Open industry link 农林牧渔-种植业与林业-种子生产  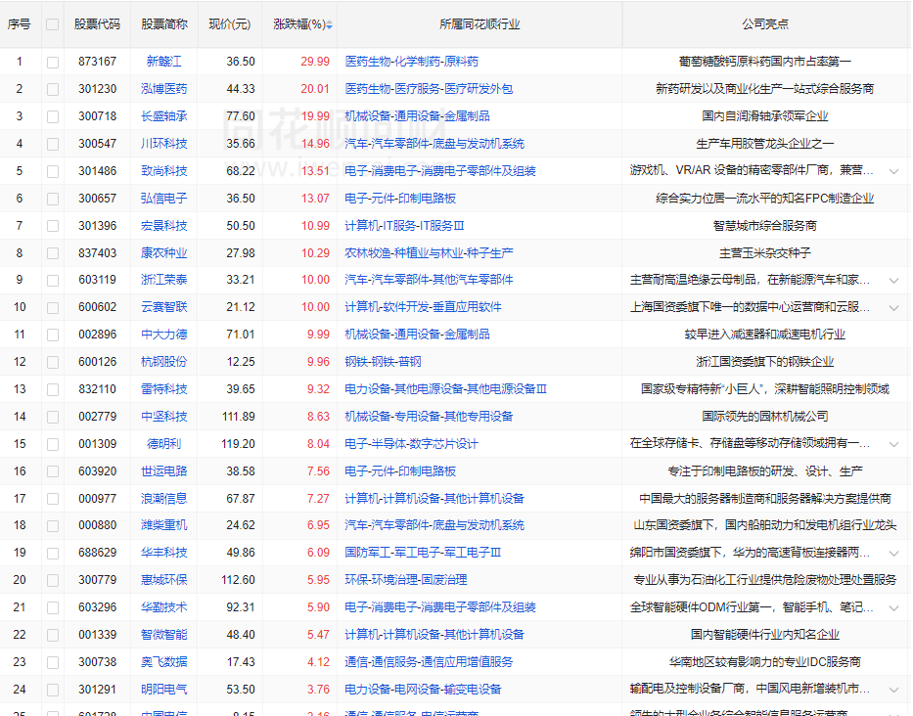click(429, 252)
